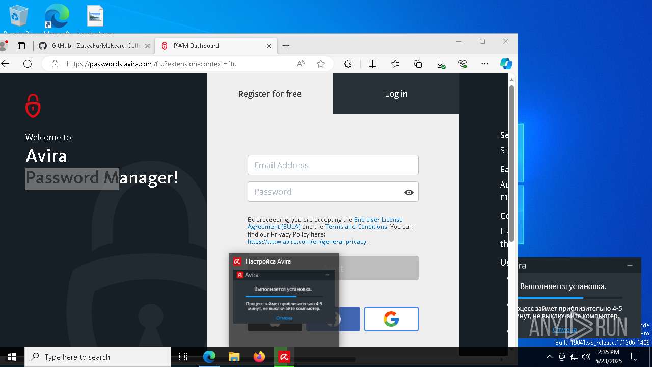The image size is (652, 367).
Task: Add page to favorites with the star icon
Action: click(x=321, y=64)
